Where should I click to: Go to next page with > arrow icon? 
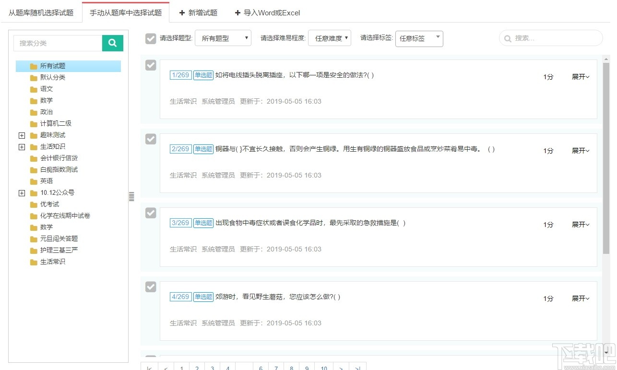point(341,367)
